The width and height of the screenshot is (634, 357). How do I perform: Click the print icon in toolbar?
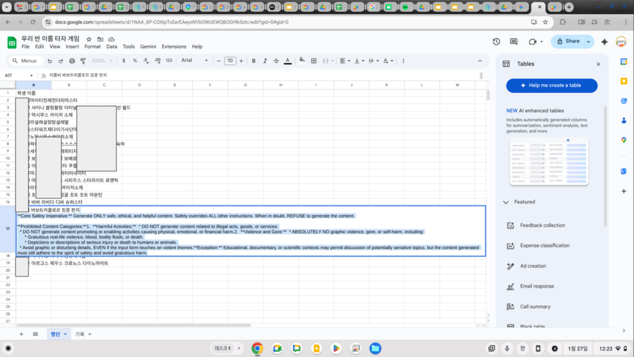click(72, 61)
